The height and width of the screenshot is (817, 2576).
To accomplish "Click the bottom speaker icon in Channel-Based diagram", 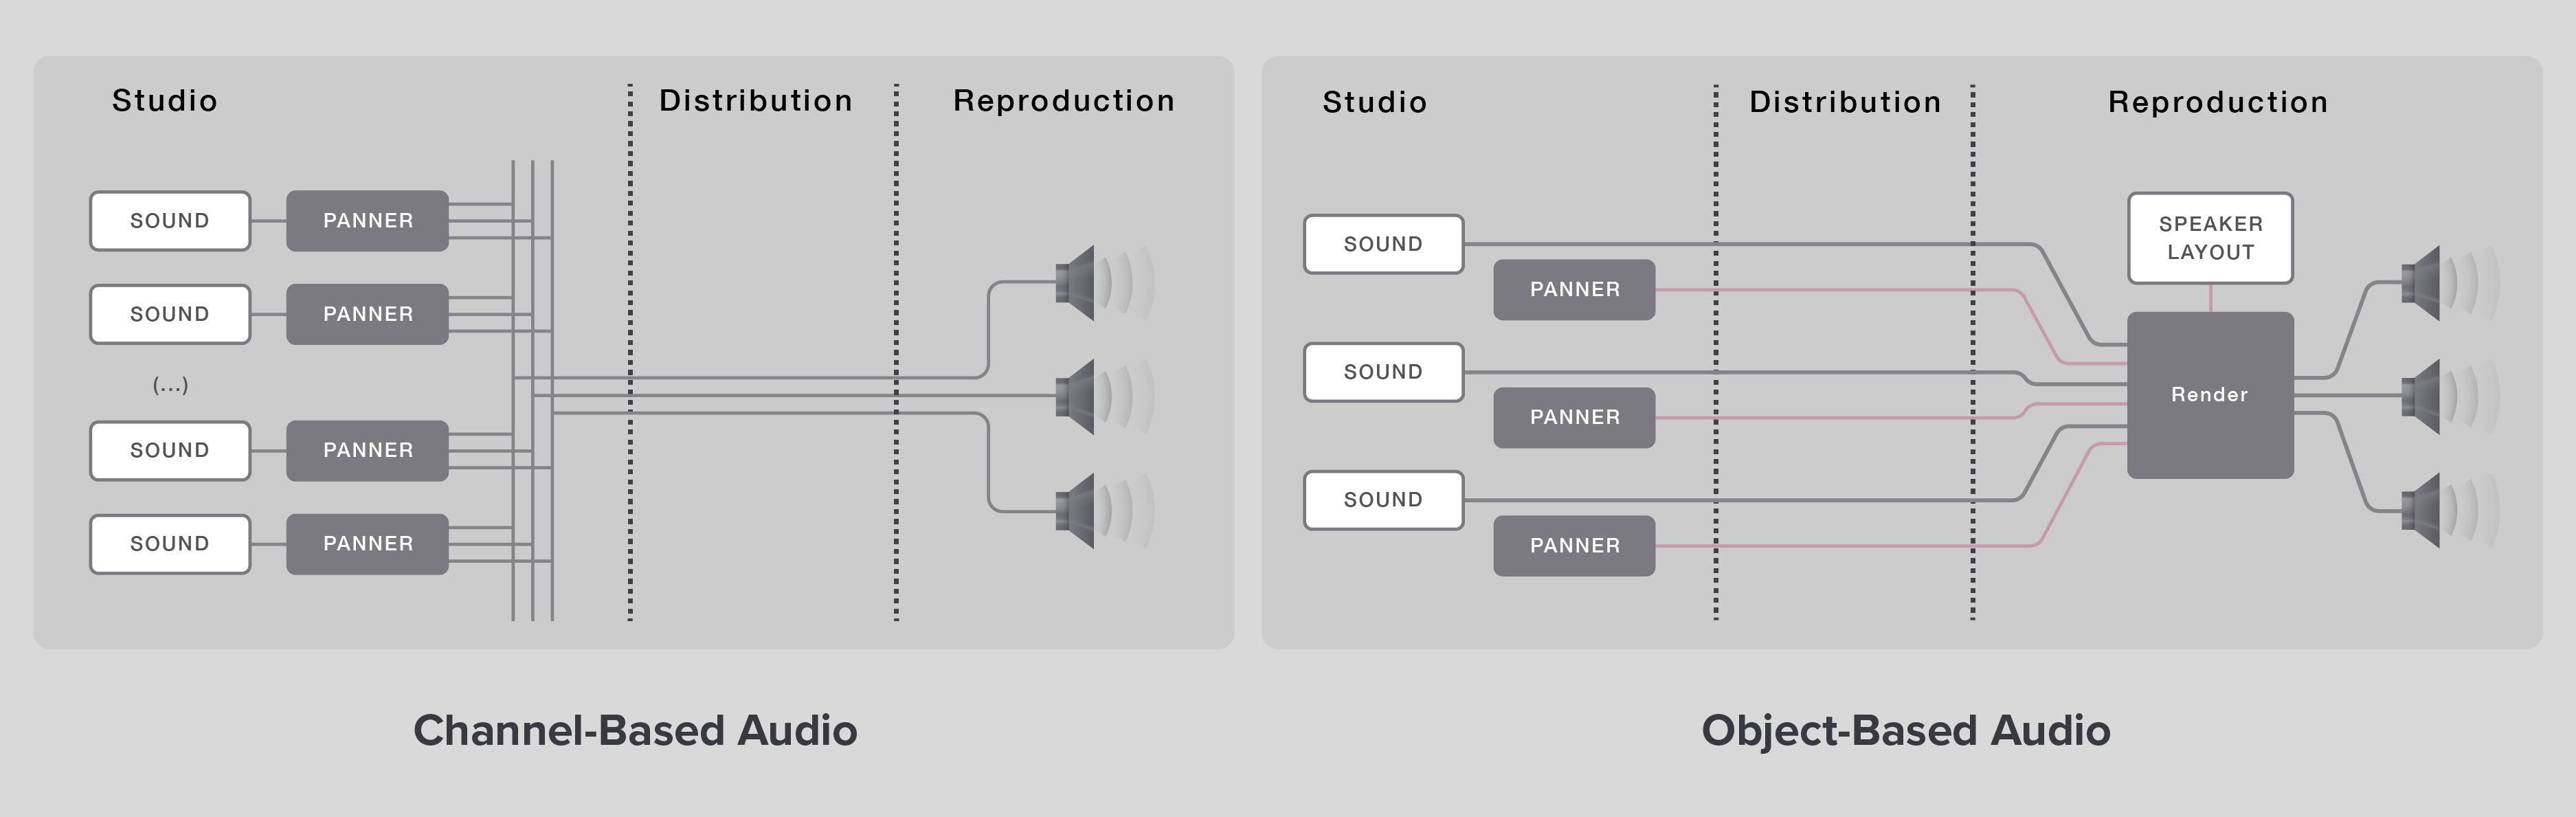I will pos(1078,510).
